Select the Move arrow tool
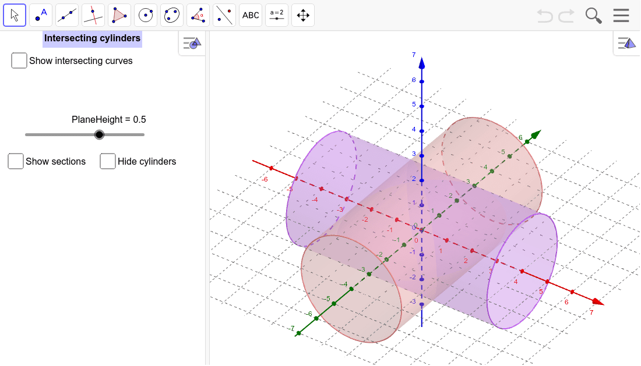This screenshot has width=641, height=366. tap(15, 16)
